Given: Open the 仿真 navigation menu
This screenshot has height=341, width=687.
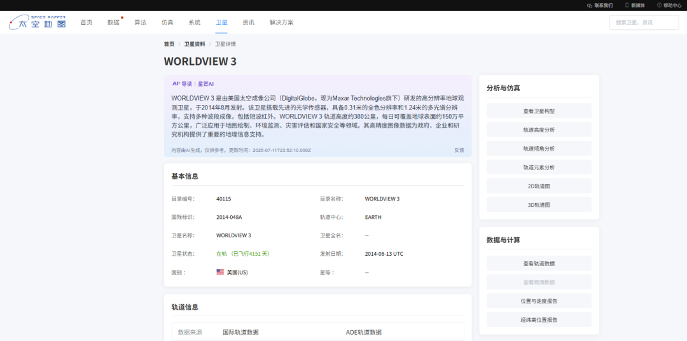Looking at the screenshot, I should (167, 22).
